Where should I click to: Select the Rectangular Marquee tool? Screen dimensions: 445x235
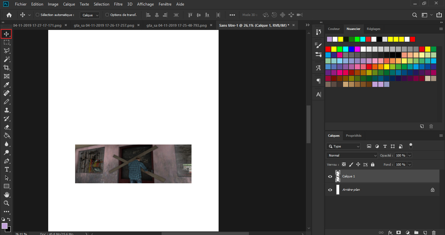point(6,42)
